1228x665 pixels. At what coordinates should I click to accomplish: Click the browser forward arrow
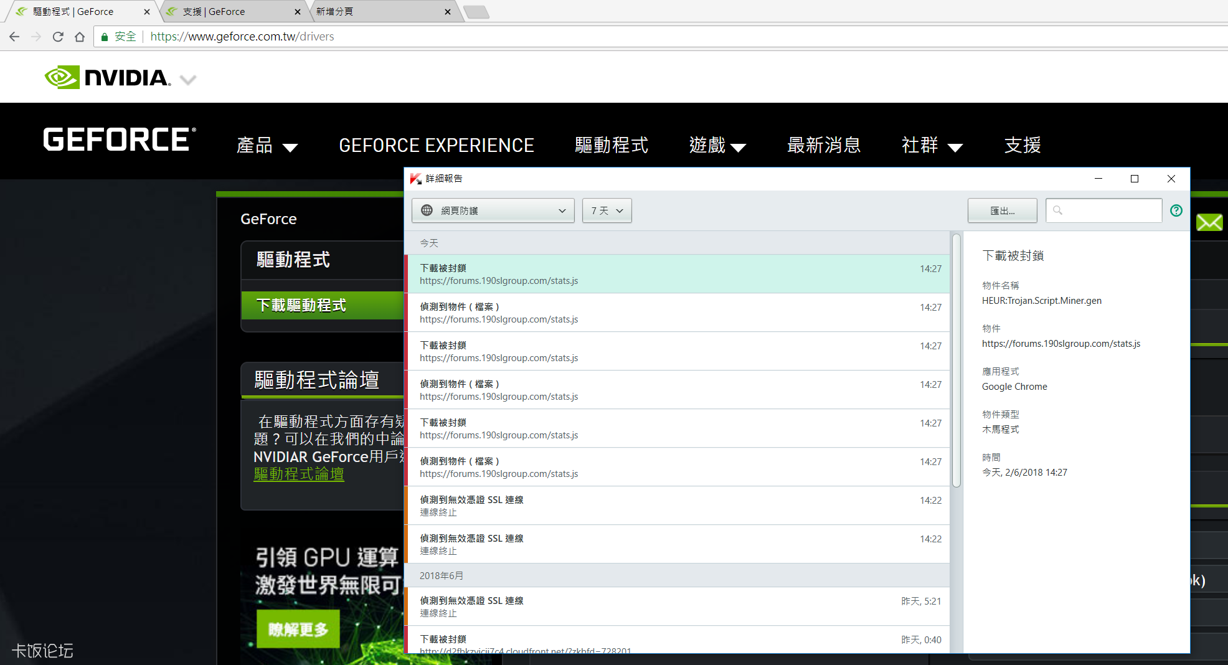click(x=36, y=37)
